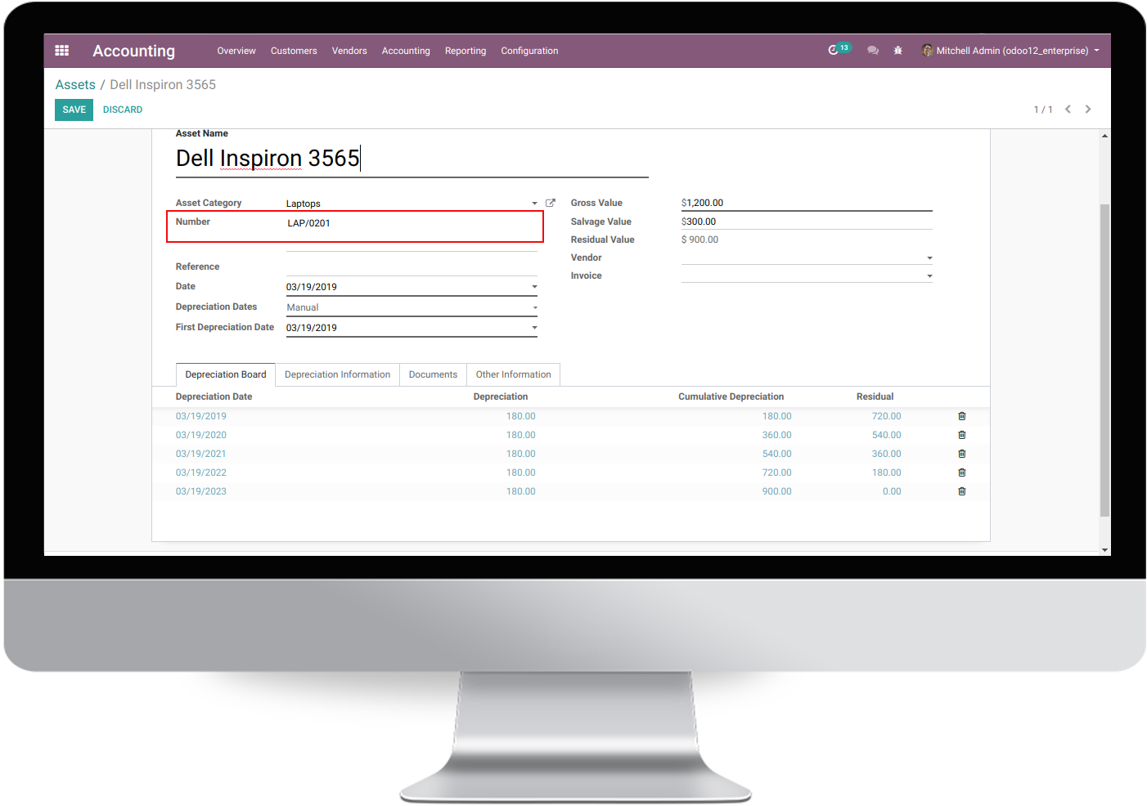
Task: Sort by the Cumulative Depreciation column header
Action: (731, 396)
